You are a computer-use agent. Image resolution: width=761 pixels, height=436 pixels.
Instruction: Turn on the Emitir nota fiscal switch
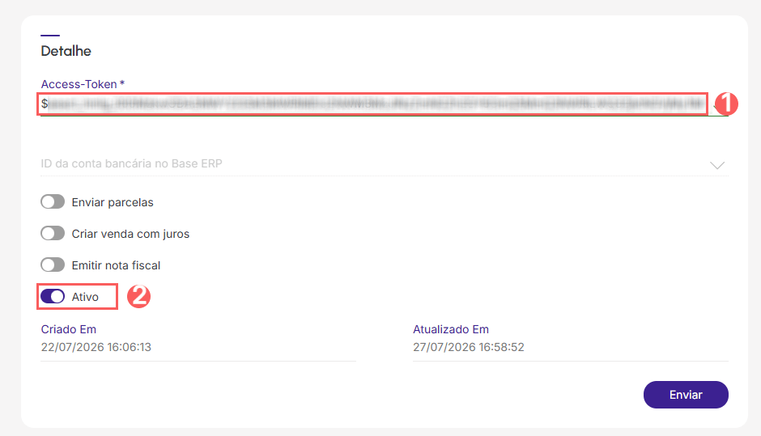pyautogui.click(x=53, y=265)
